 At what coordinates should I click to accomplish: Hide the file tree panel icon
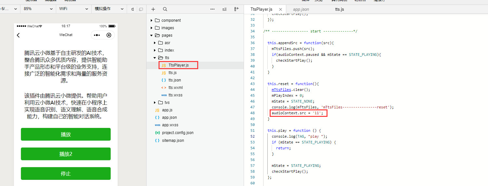click(237, 9)
